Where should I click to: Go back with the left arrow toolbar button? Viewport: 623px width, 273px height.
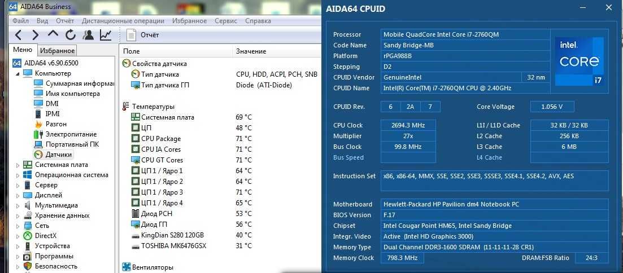point(18,35)
